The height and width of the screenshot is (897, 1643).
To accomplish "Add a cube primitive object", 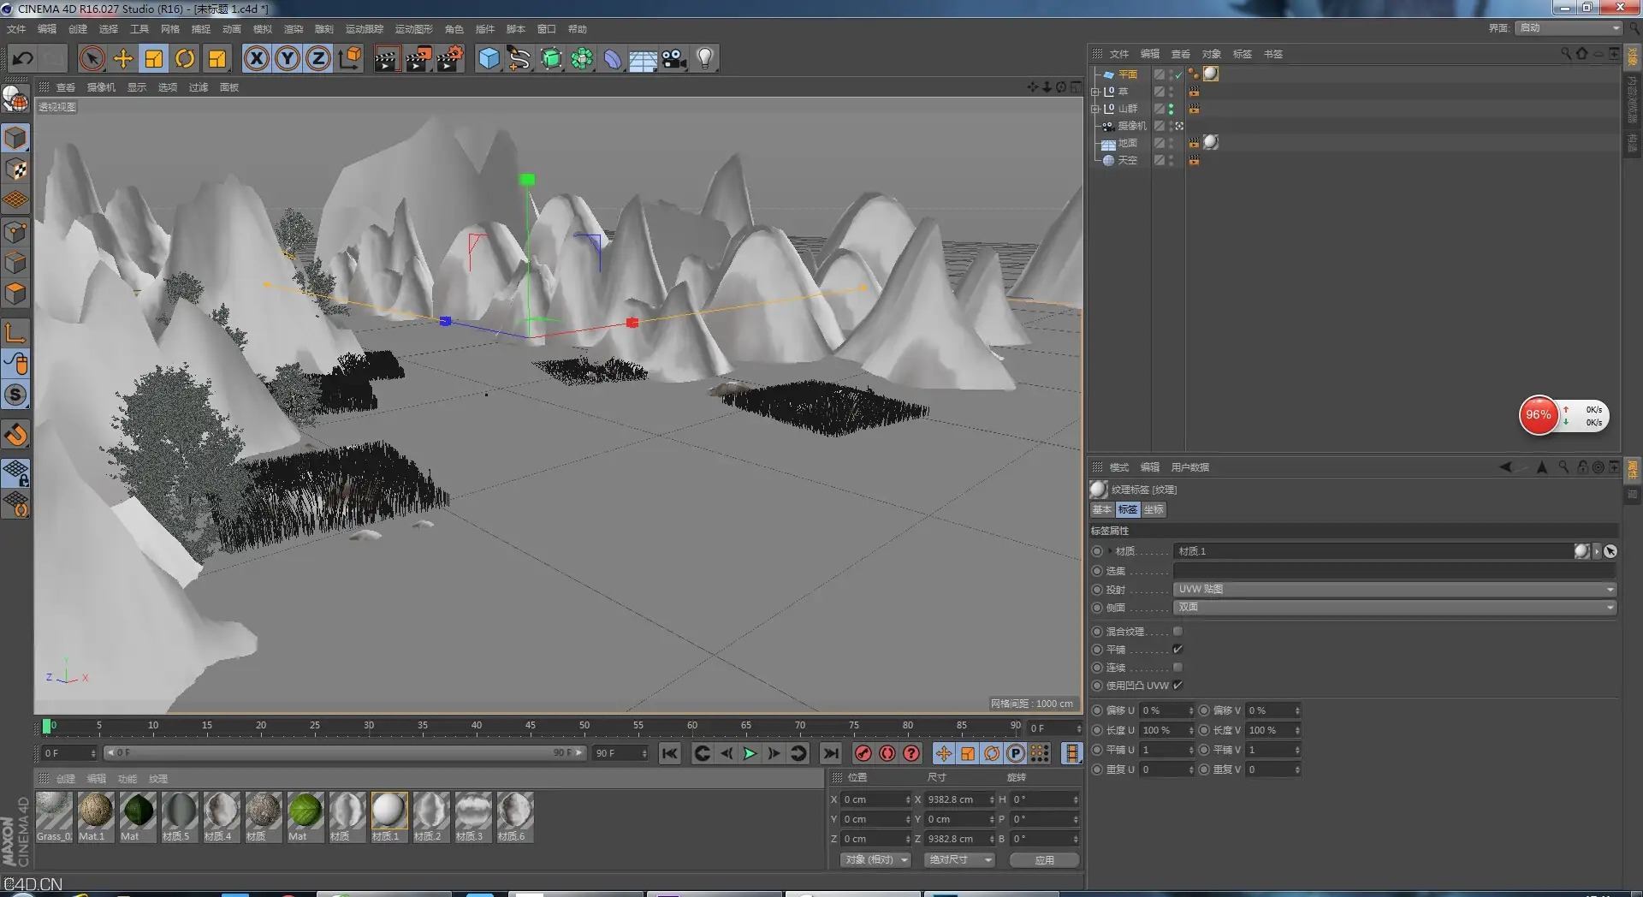I will [x=489, y=58].
